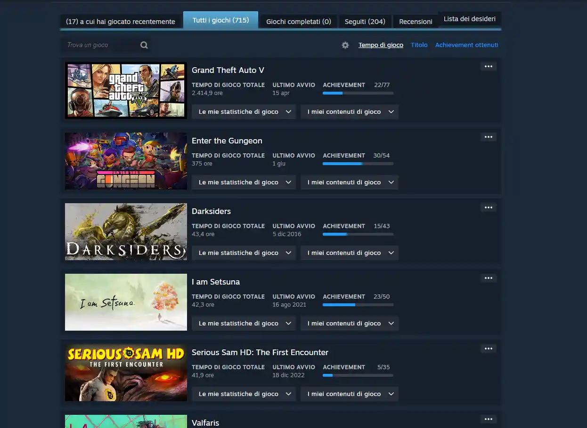The height and width of the screenshot is (428, 587).
Task: Click the '43,4 ore' playtime value
Action: click(203, 234)
